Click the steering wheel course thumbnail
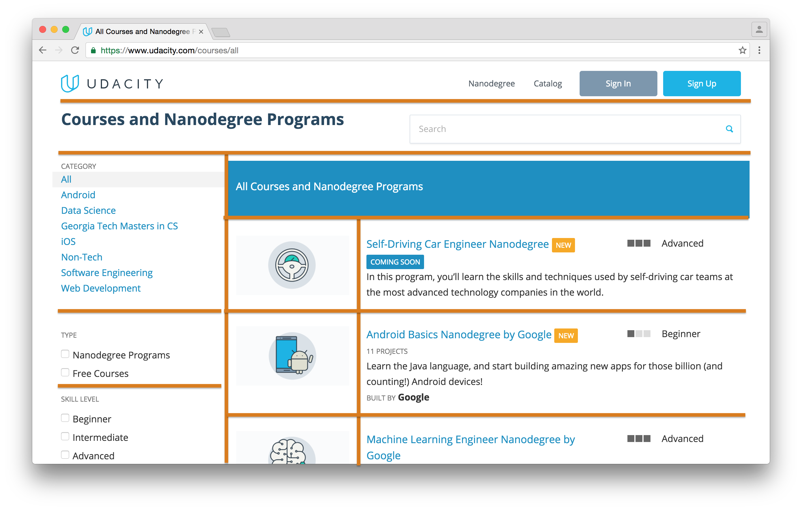This screenshot has width=802, height=510. (292, 265)
